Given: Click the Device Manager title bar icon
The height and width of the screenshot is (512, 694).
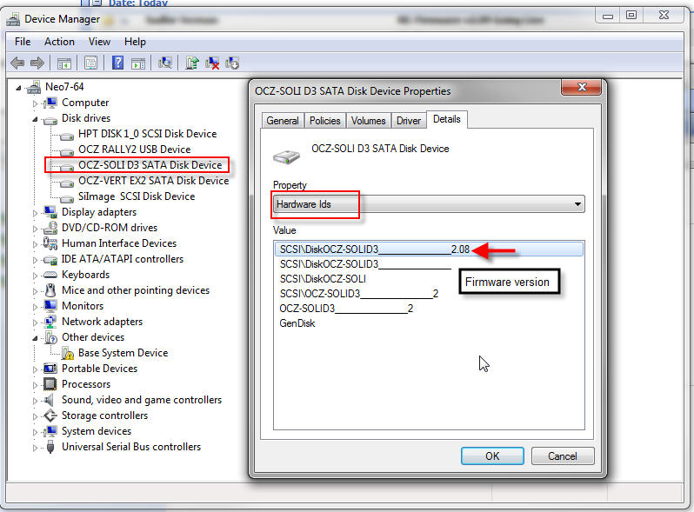Looking at the screenshot, I should coord(13,19).
